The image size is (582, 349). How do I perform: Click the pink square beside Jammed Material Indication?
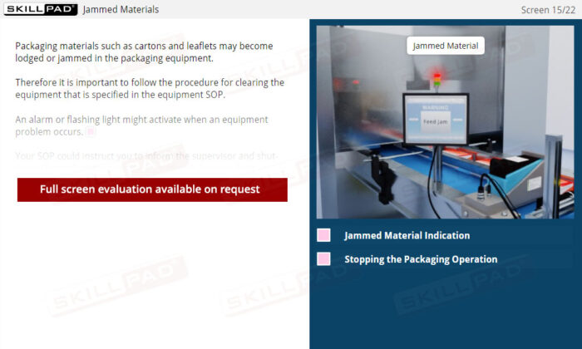pos(323,235)
